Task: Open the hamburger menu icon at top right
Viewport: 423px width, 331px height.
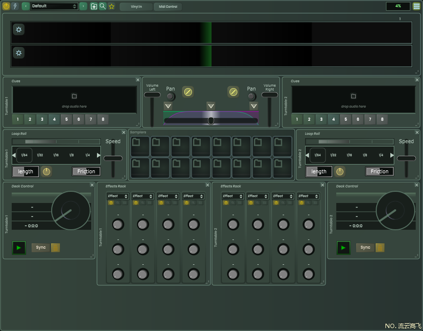Action: 417,6
